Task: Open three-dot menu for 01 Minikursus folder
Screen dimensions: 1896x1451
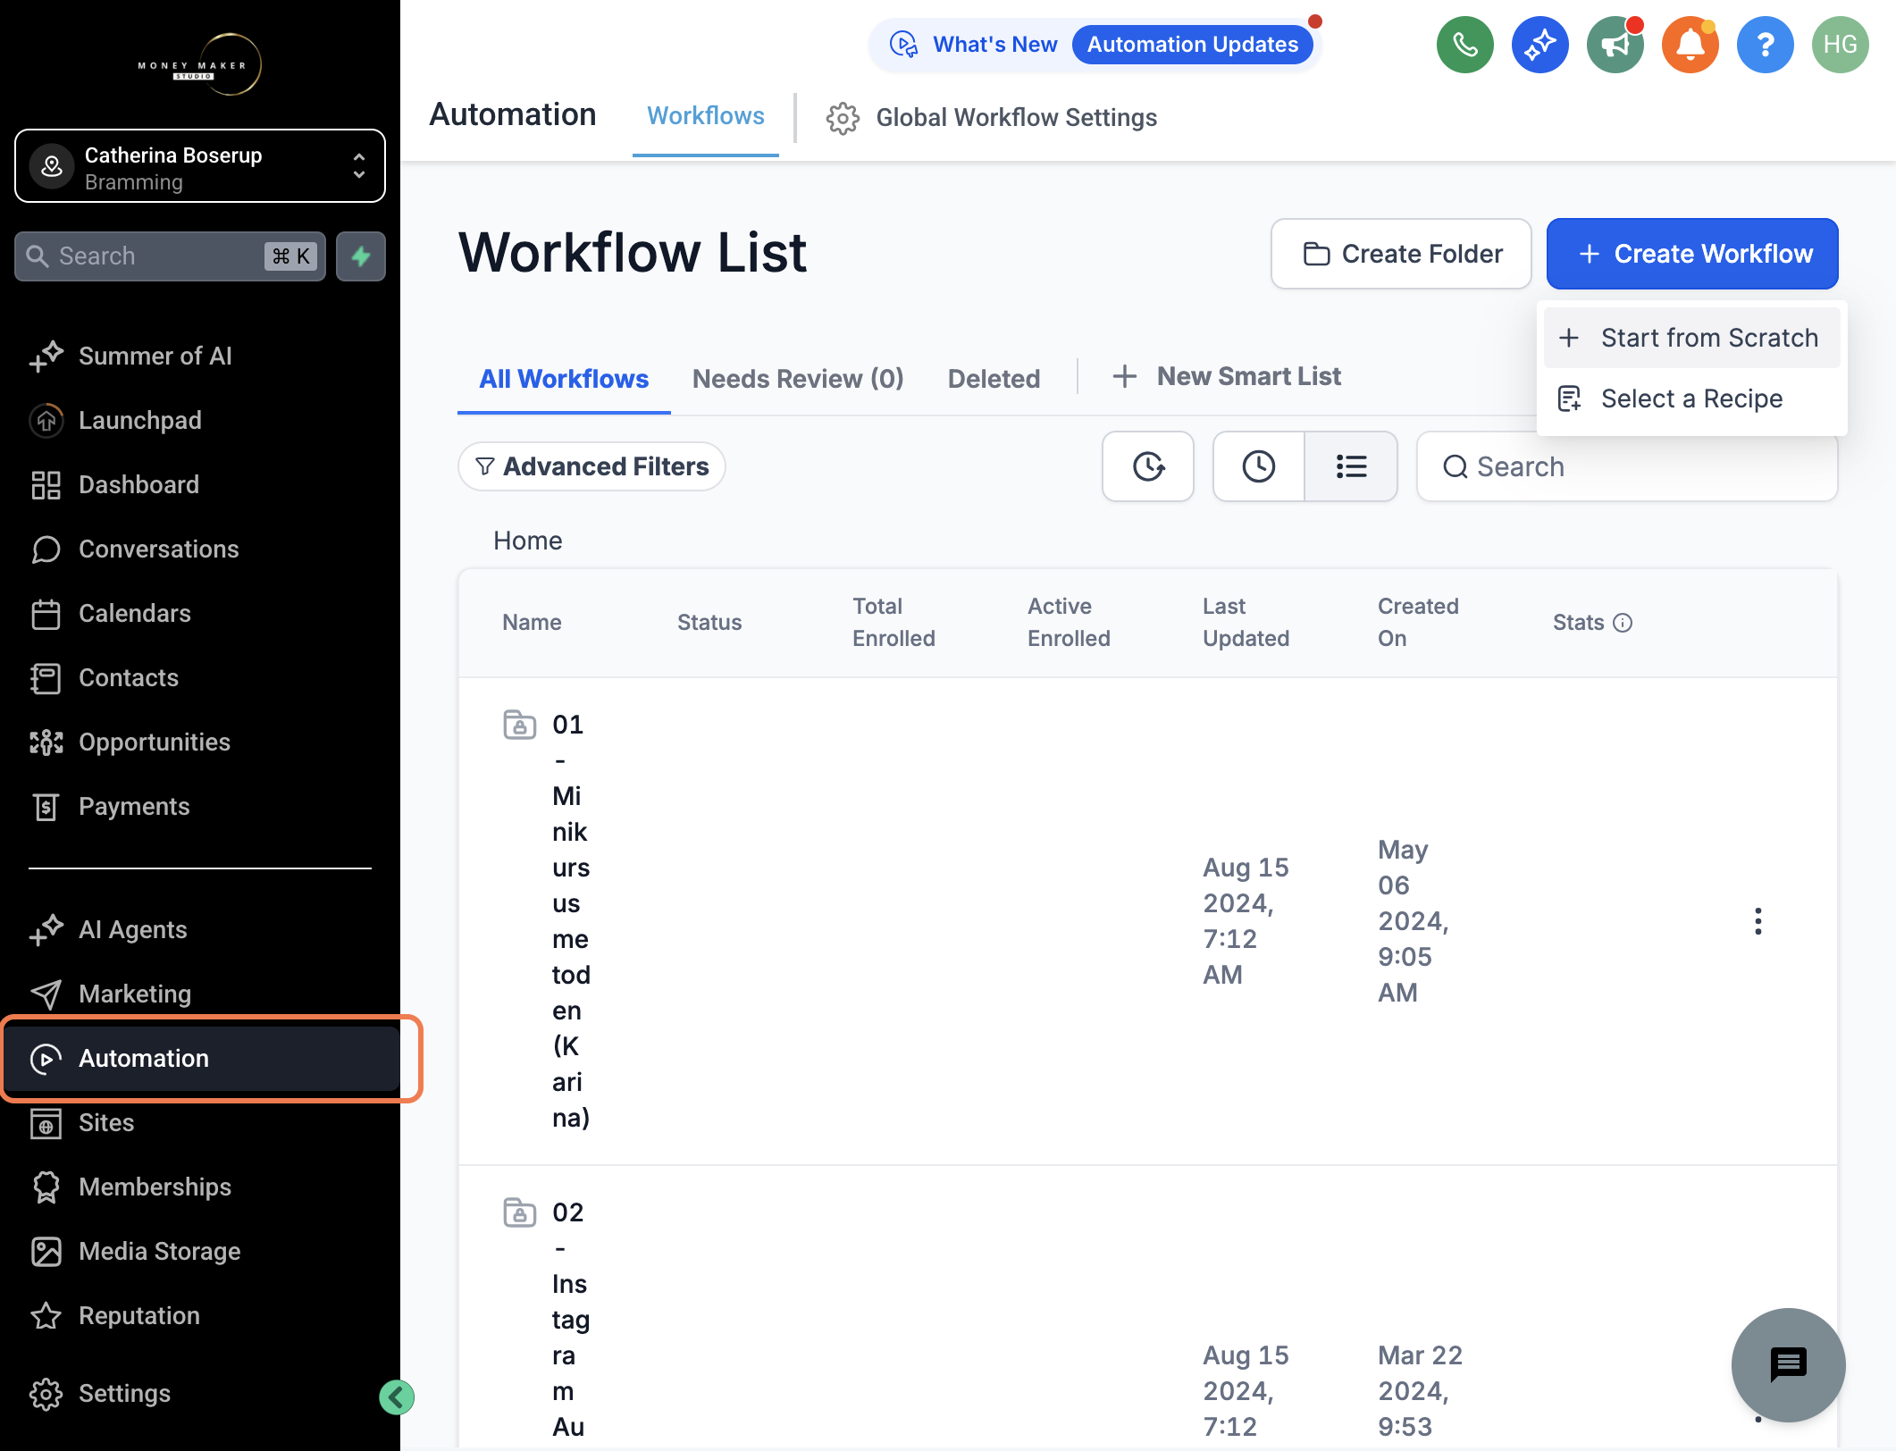Action: 1758,921
